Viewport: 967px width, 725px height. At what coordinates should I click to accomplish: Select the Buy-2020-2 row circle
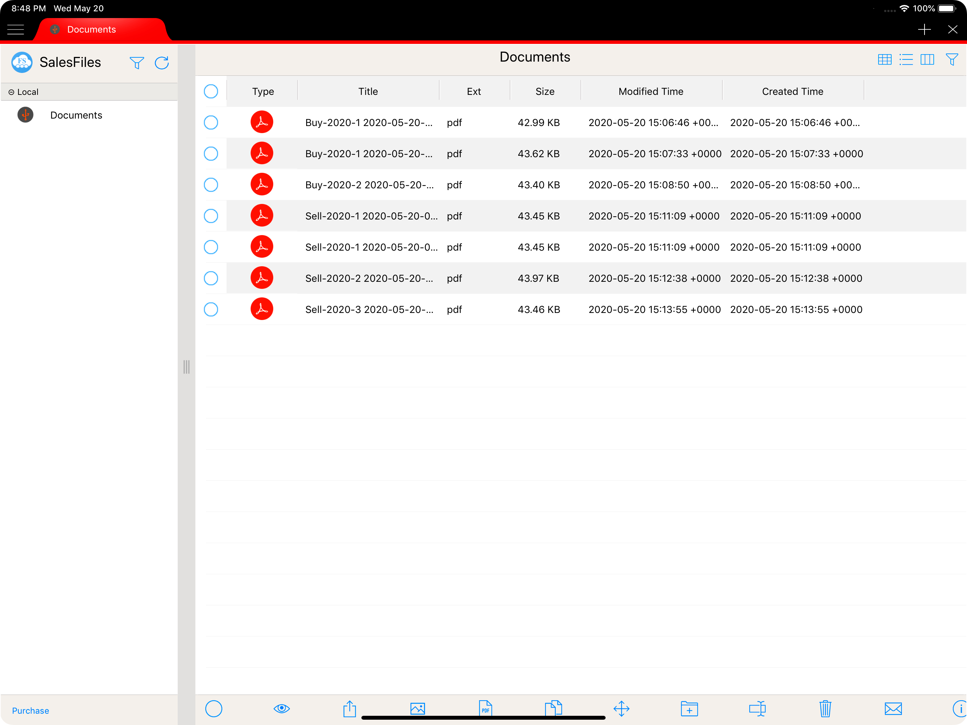(211, 184)
